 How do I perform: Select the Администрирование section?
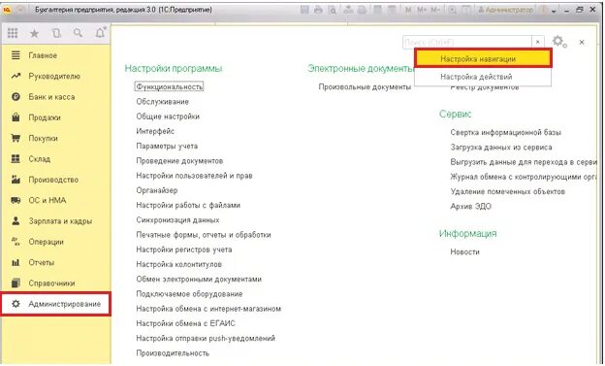pyautogui.click(x=55, y=304)
